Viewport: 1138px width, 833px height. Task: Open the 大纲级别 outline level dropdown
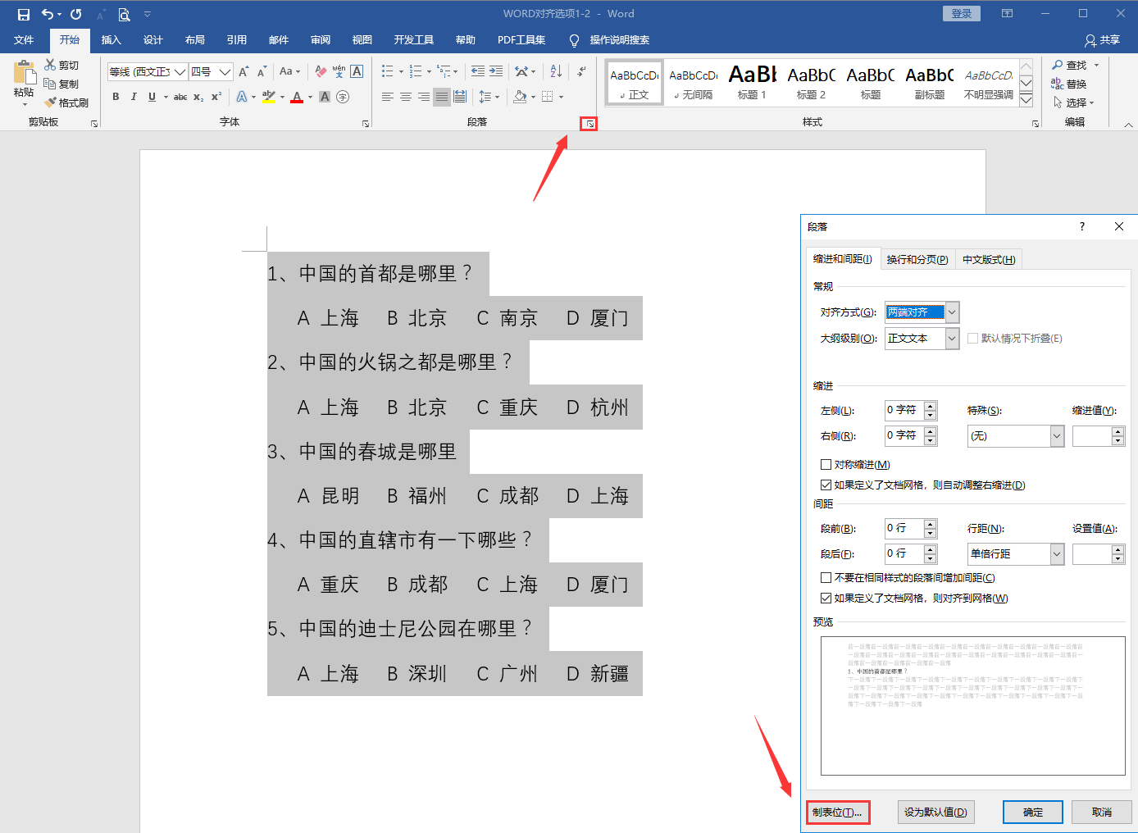coord(952,338)
